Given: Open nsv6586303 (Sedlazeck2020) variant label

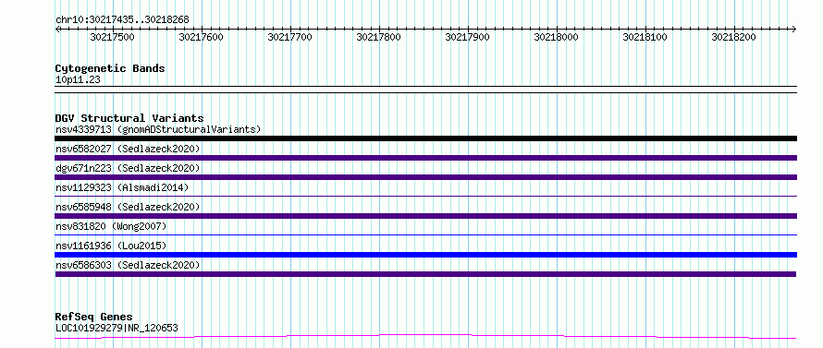Looking at the screenshot, I should (x=128, y=265).
